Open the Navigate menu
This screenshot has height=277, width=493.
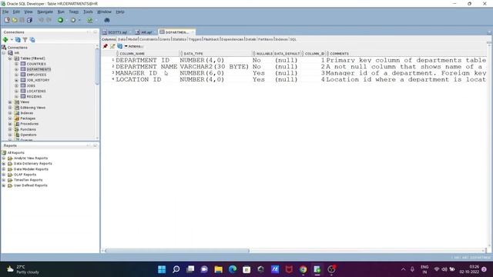point(45,12)
